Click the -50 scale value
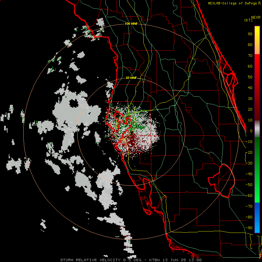262x262 pixels. tap(249, 185)
